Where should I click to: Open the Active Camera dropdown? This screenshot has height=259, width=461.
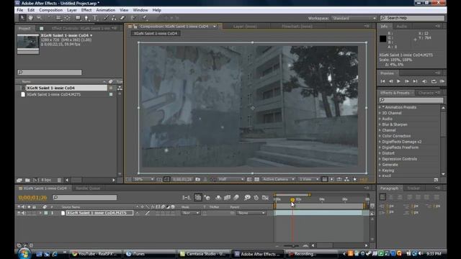[278, 179]
